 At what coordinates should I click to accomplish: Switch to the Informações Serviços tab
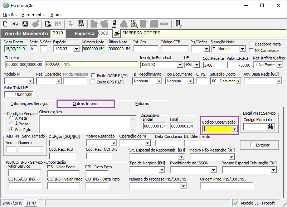(29, 103)
